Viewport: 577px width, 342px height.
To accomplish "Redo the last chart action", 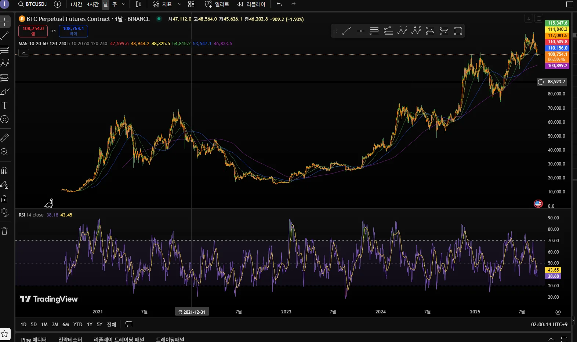I will (x=293, y=4).
